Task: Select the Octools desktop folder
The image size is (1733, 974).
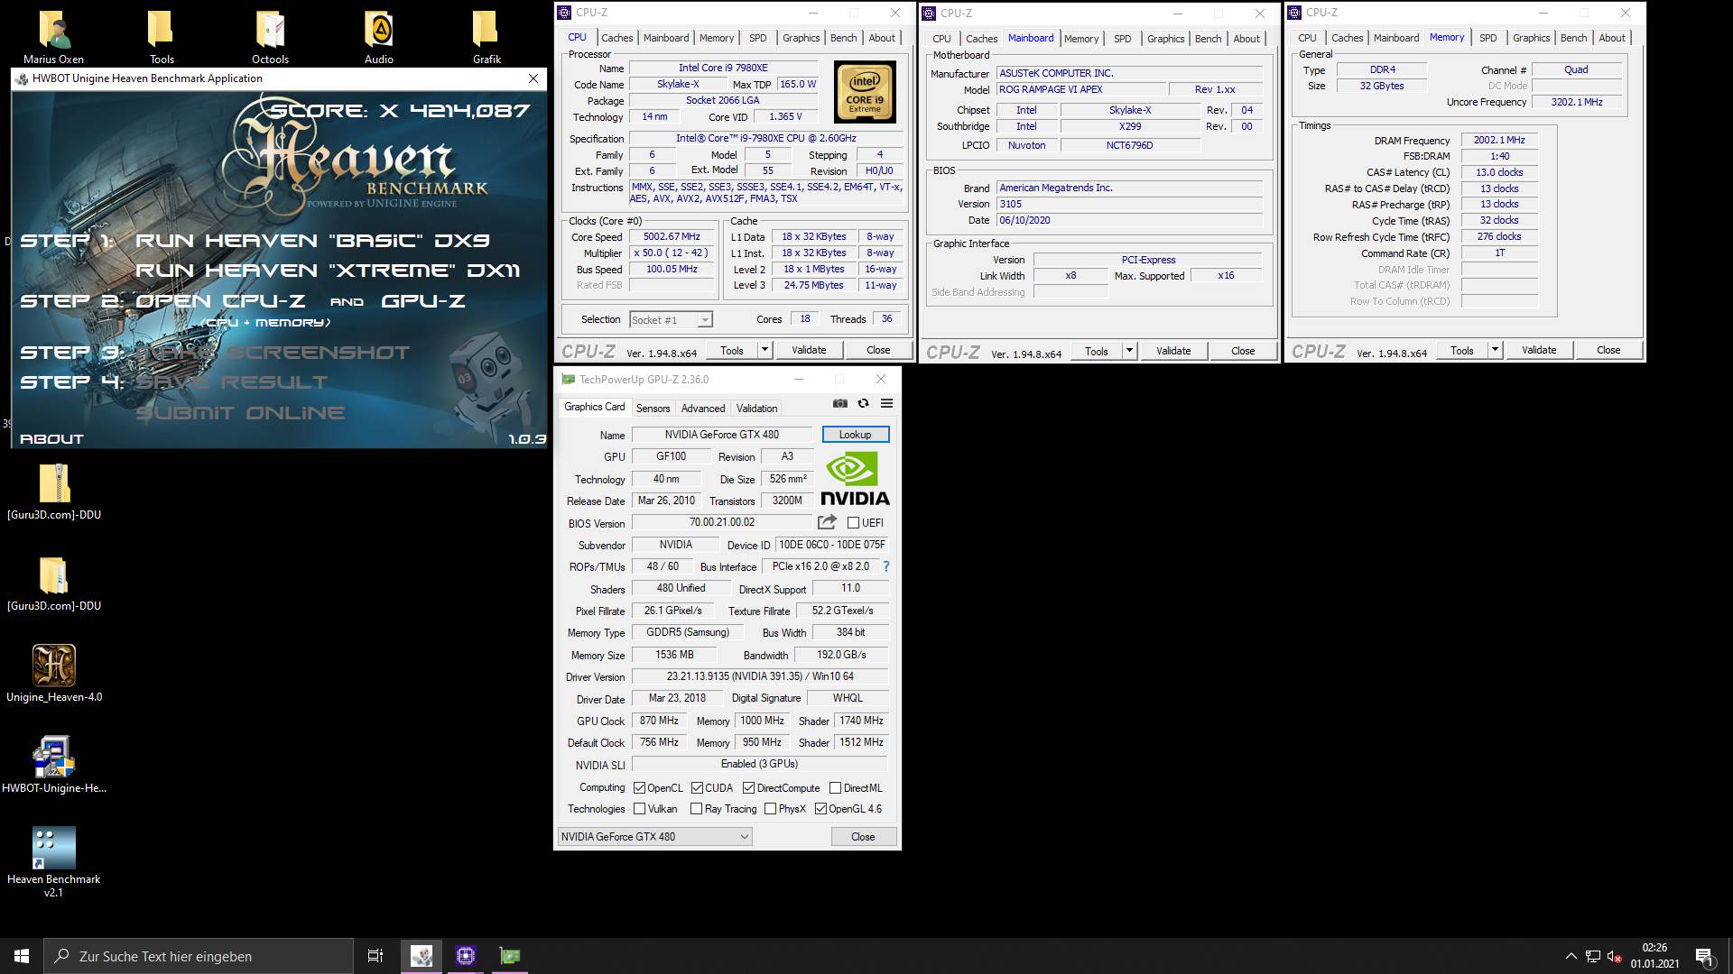Action: (270, 38)
